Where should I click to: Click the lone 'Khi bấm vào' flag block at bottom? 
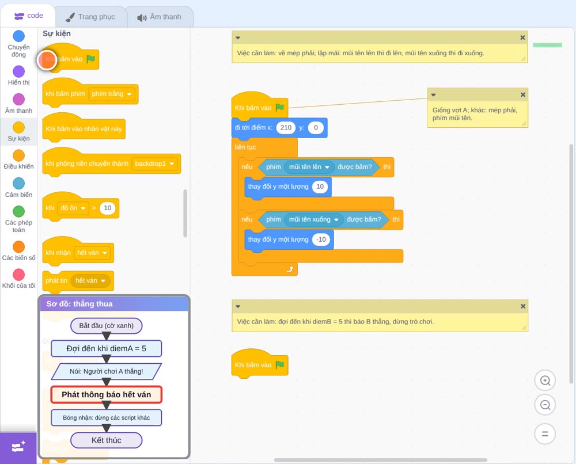coord(260,363)
